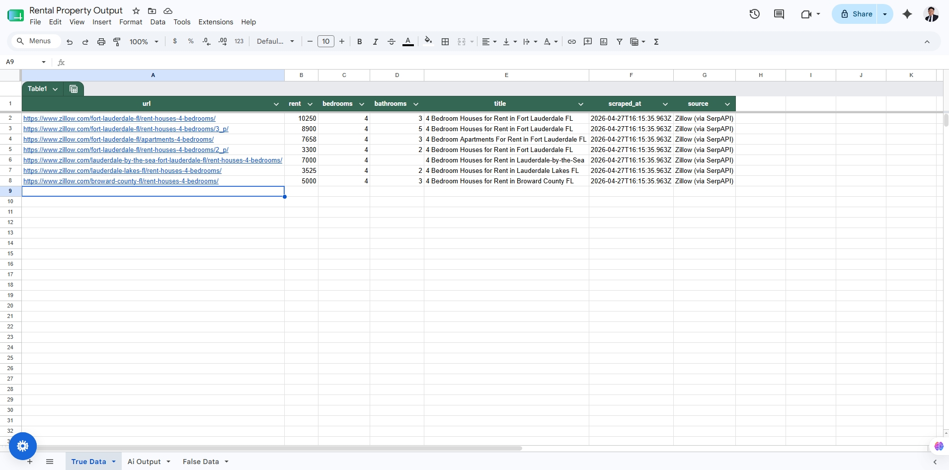Switch to the Ai Output sheet tab
Image resolution: width=949 pixels, height=470 pixels.
[144, 462]
